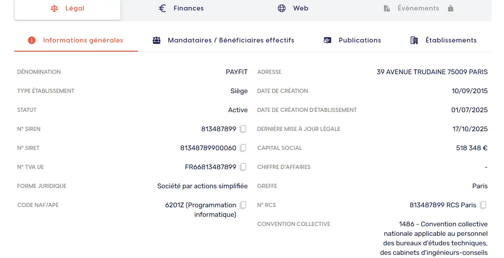The image size is (504, 258).
Task: Copy the NAF/APE code 6201Z
Action: 243,205
